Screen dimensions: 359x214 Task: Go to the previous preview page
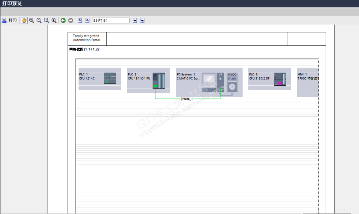(x=87, y=20)
